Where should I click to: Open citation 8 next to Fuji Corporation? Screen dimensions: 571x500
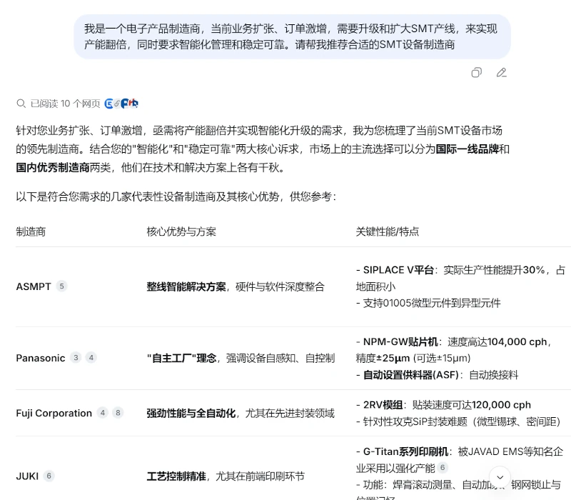point(118,413)
